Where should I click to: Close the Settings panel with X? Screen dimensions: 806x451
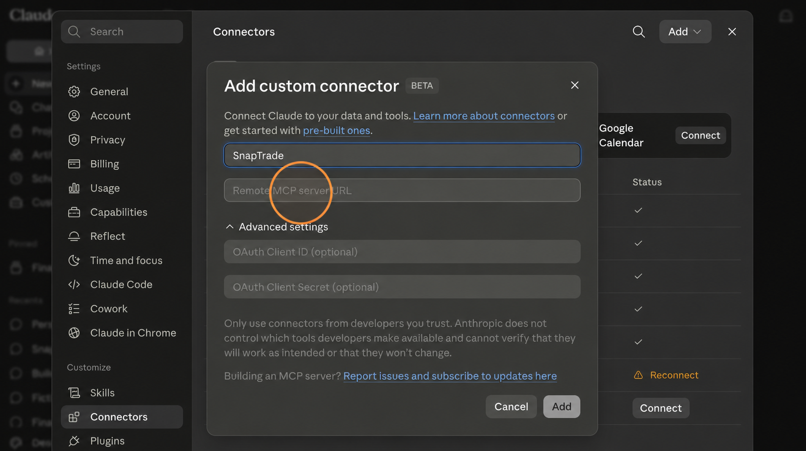pyautogui.click(x=732, y=32)
